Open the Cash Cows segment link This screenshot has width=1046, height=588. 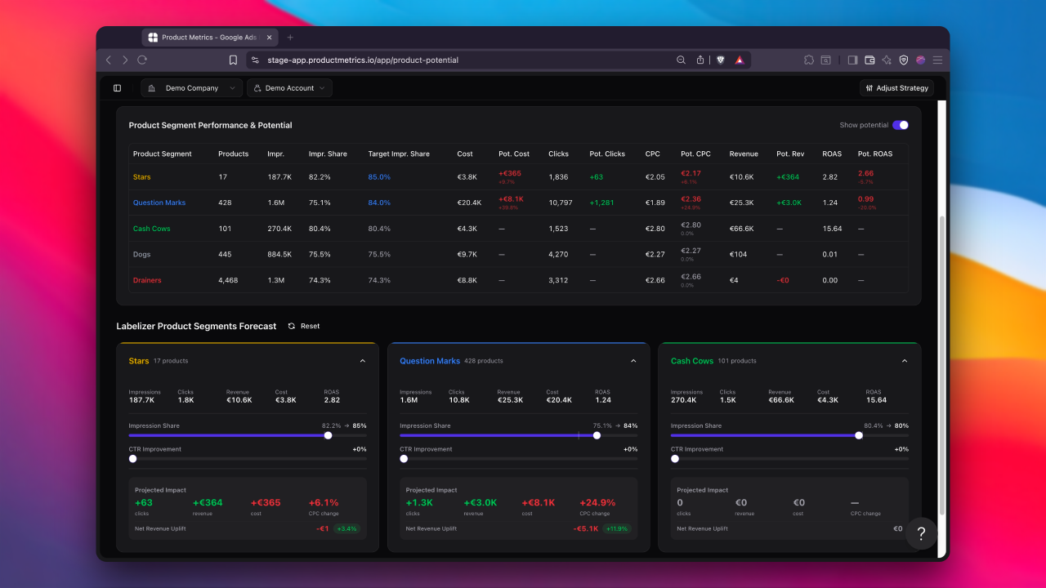click(150, 229)
